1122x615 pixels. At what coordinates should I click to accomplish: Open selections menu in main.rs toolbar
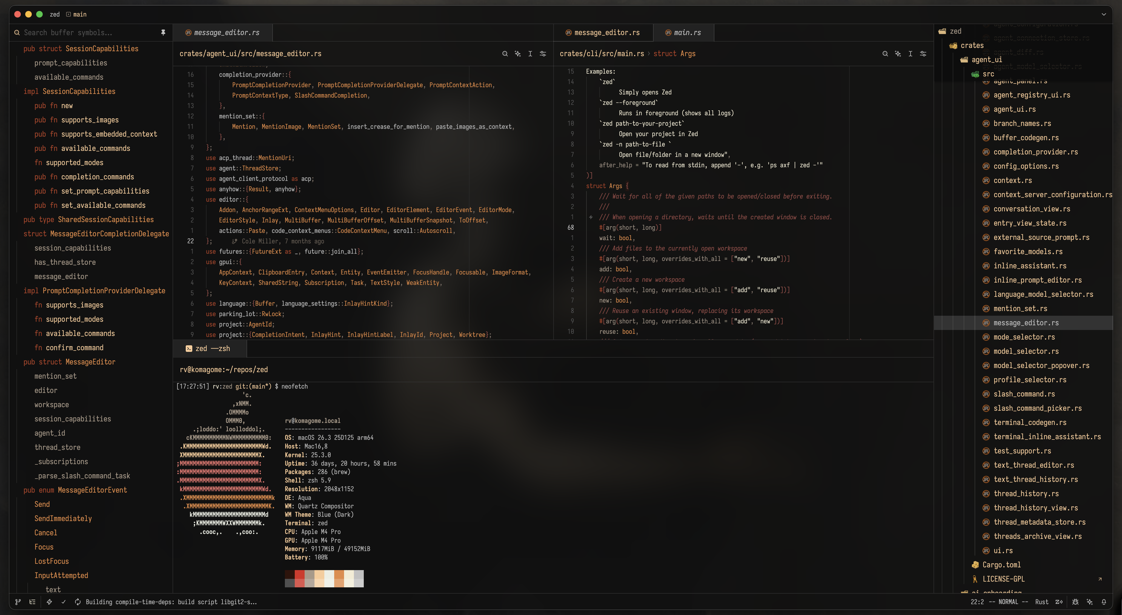pyautogui.click(x=910, y=54)
